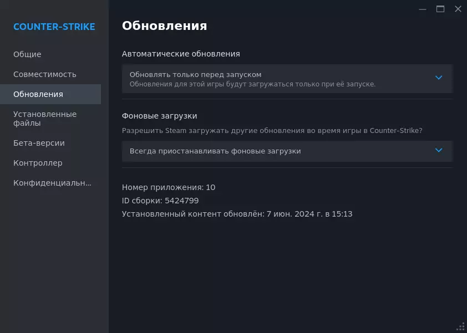Select the Обновления sidebar tab
The width and height of the screenshot is (467, 333).
click(x=38, y=94)
